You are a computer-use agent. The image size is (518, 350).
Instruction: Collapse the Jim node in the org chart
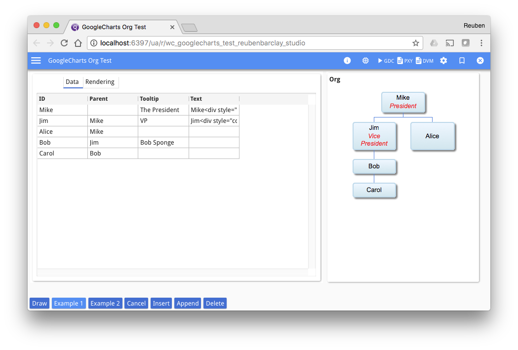point(374,136)
